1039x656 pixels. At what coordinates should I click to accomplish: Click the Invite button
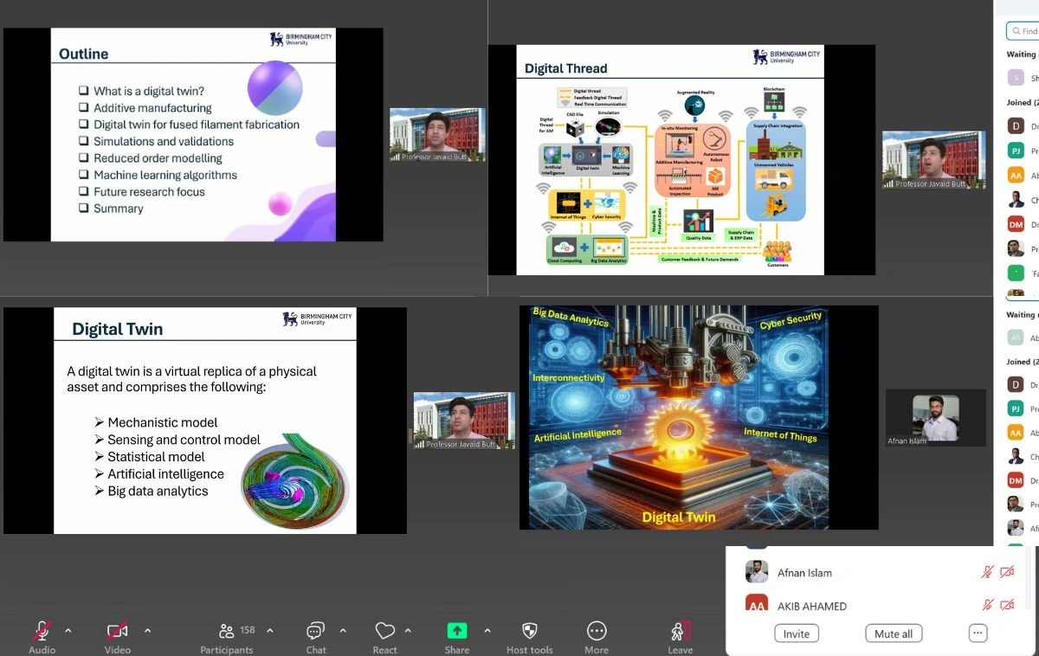tap(796, 633)
